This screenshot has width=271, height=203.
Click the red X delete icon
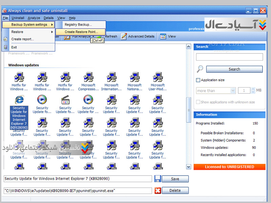pos(158,190)
